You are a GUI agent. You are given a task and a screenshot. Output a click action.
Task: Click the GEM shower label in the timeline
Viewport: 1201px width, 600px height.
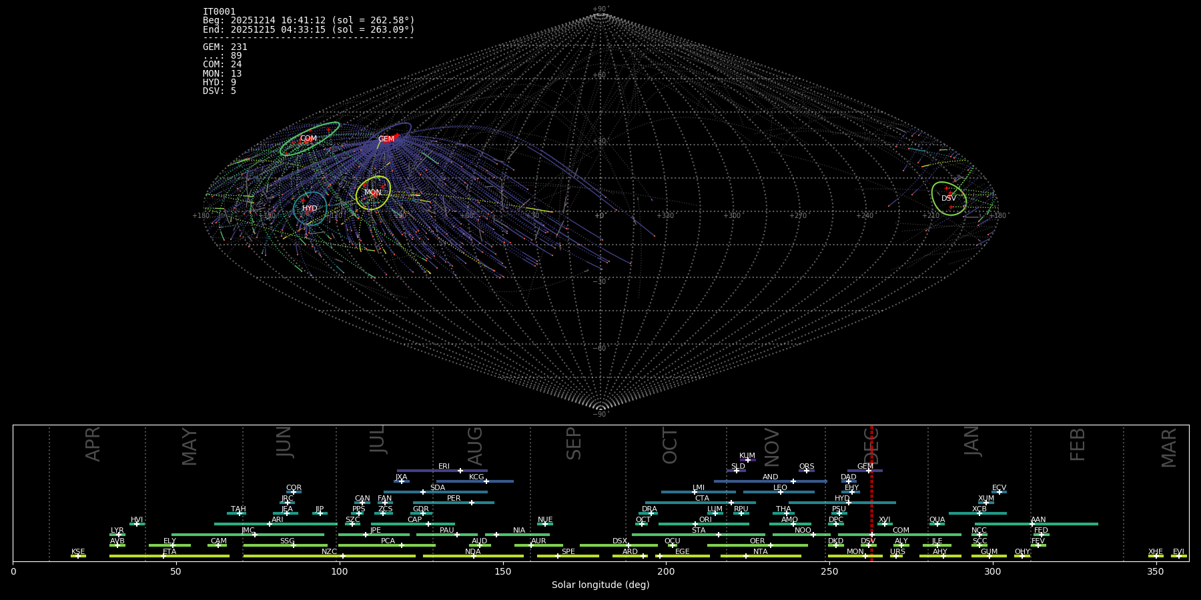(865, 467)
